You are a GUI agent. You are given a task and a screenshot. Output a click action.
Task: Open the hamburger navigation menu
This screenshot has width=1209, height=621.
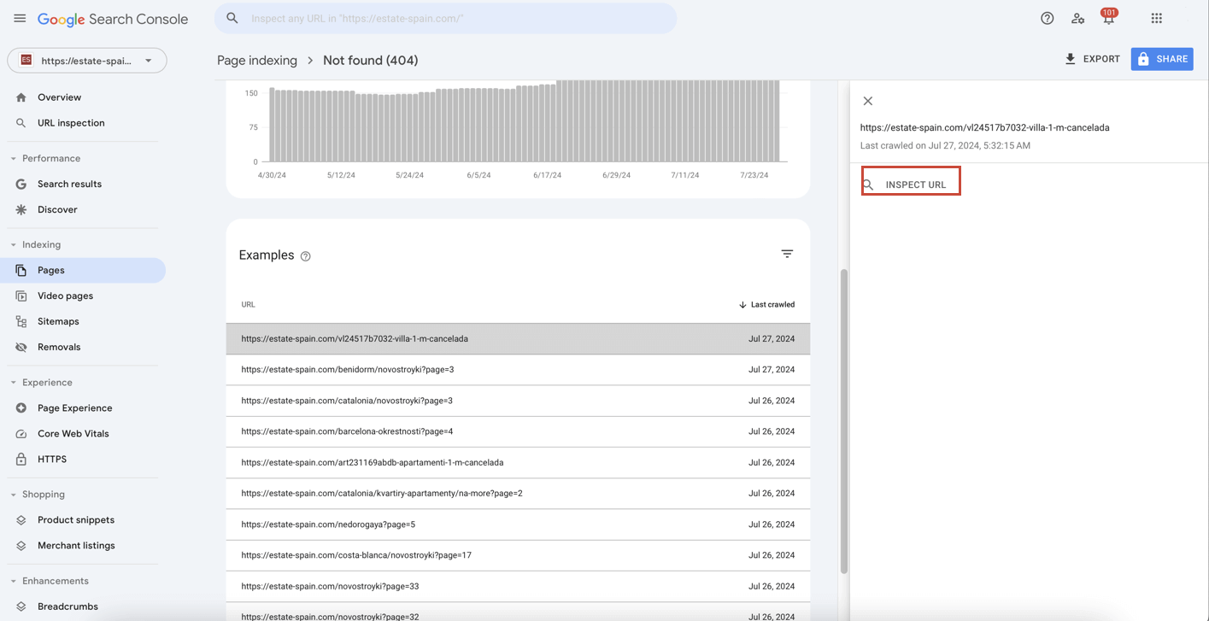[19, 17]
